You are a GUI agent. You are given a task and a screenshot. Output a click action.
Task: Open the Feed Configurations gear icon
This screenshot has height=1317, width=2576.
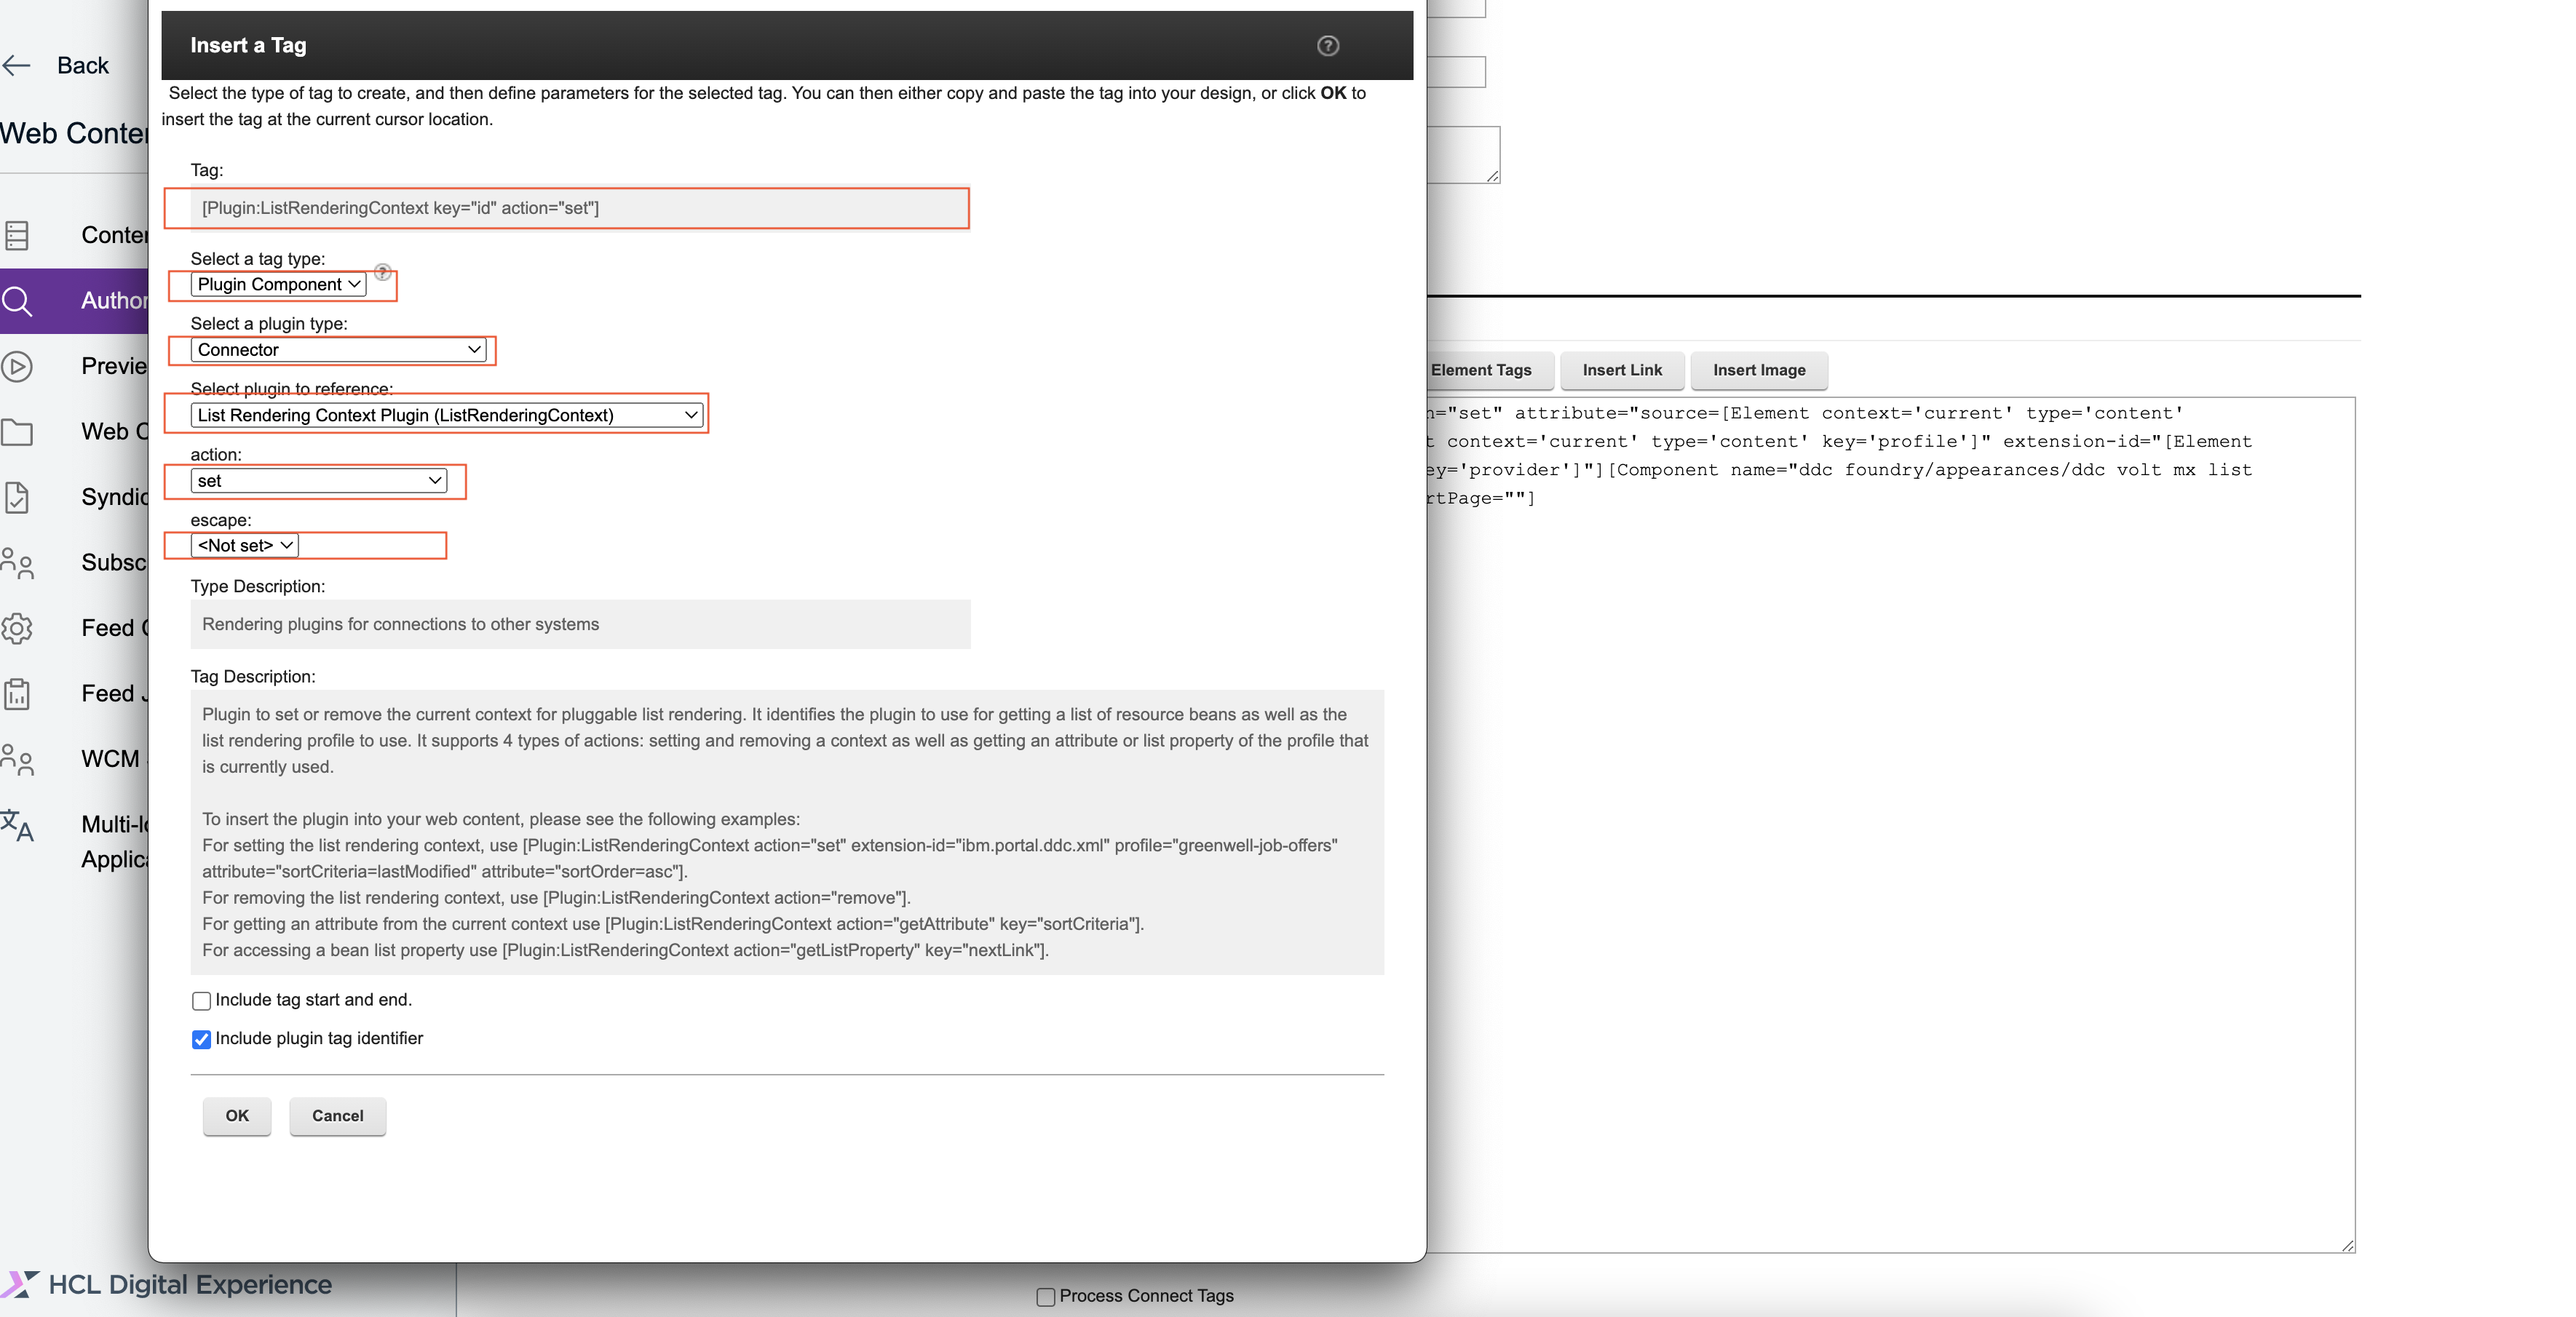18,629
